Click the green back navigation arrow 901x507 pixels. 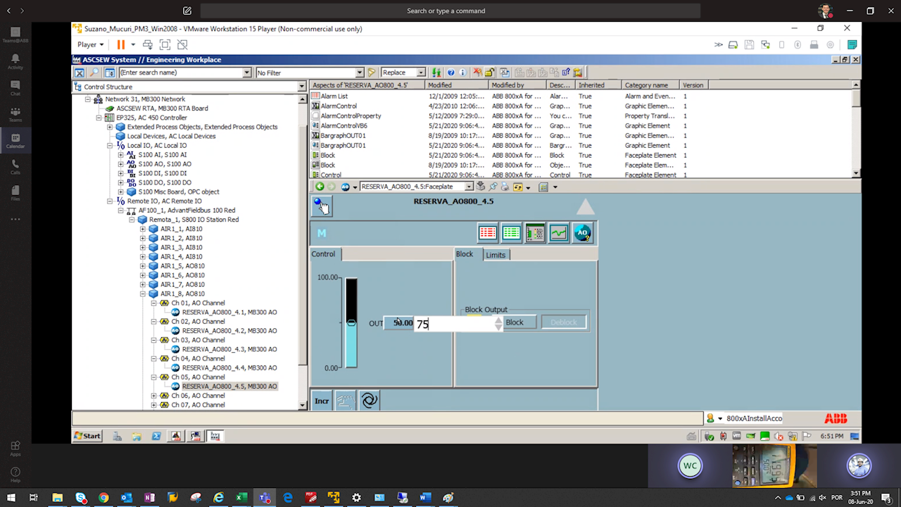(320, 187)
